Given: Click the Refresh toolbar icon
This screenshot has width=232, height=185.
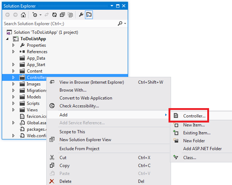Looking at the screenshot, I should point(55,15).
